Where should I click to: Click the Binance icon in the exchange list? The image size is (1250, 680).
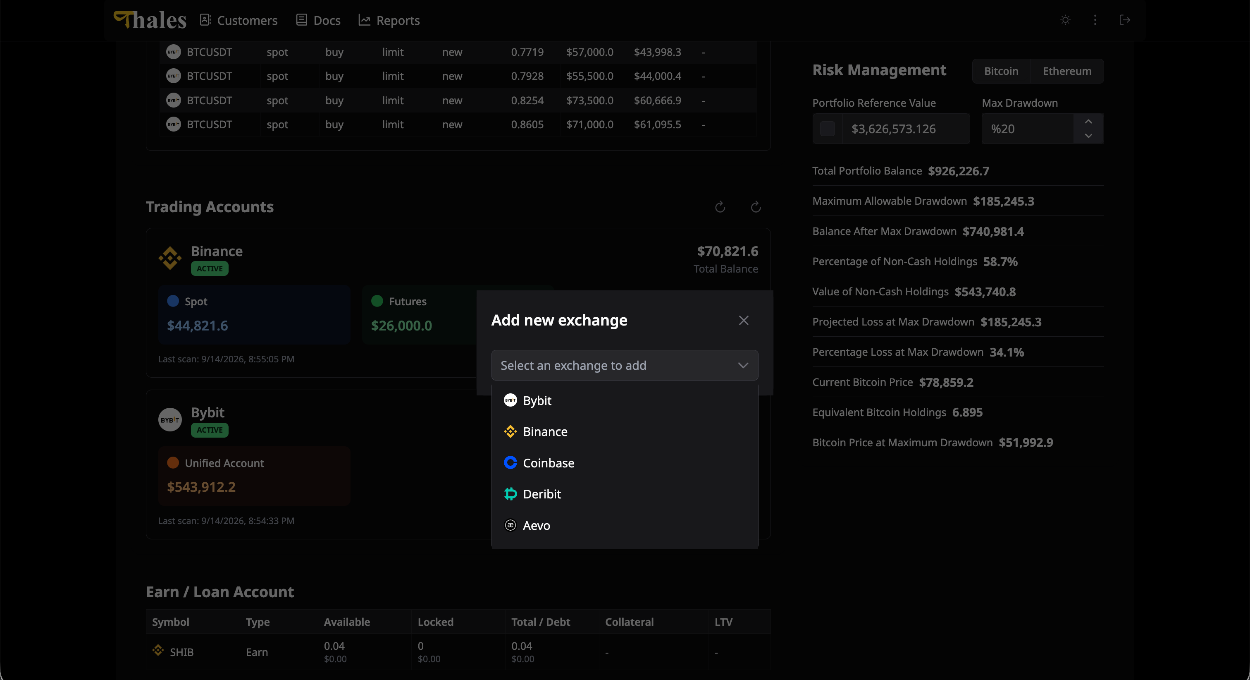click(510, 431)
